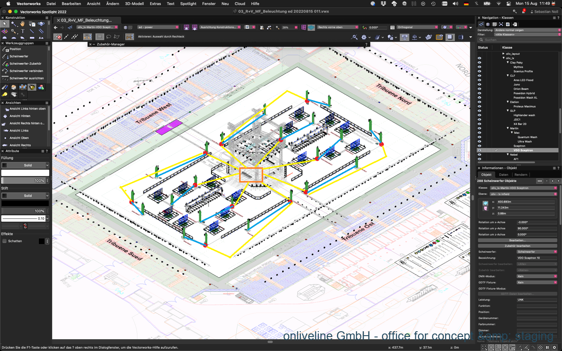Viewport: 562px width, 351px height.
Task: Collapse the Martin class group
Action: point(508,128)
